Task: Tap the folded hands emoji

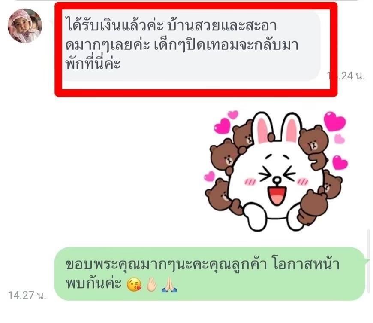Action: point(169,285)
